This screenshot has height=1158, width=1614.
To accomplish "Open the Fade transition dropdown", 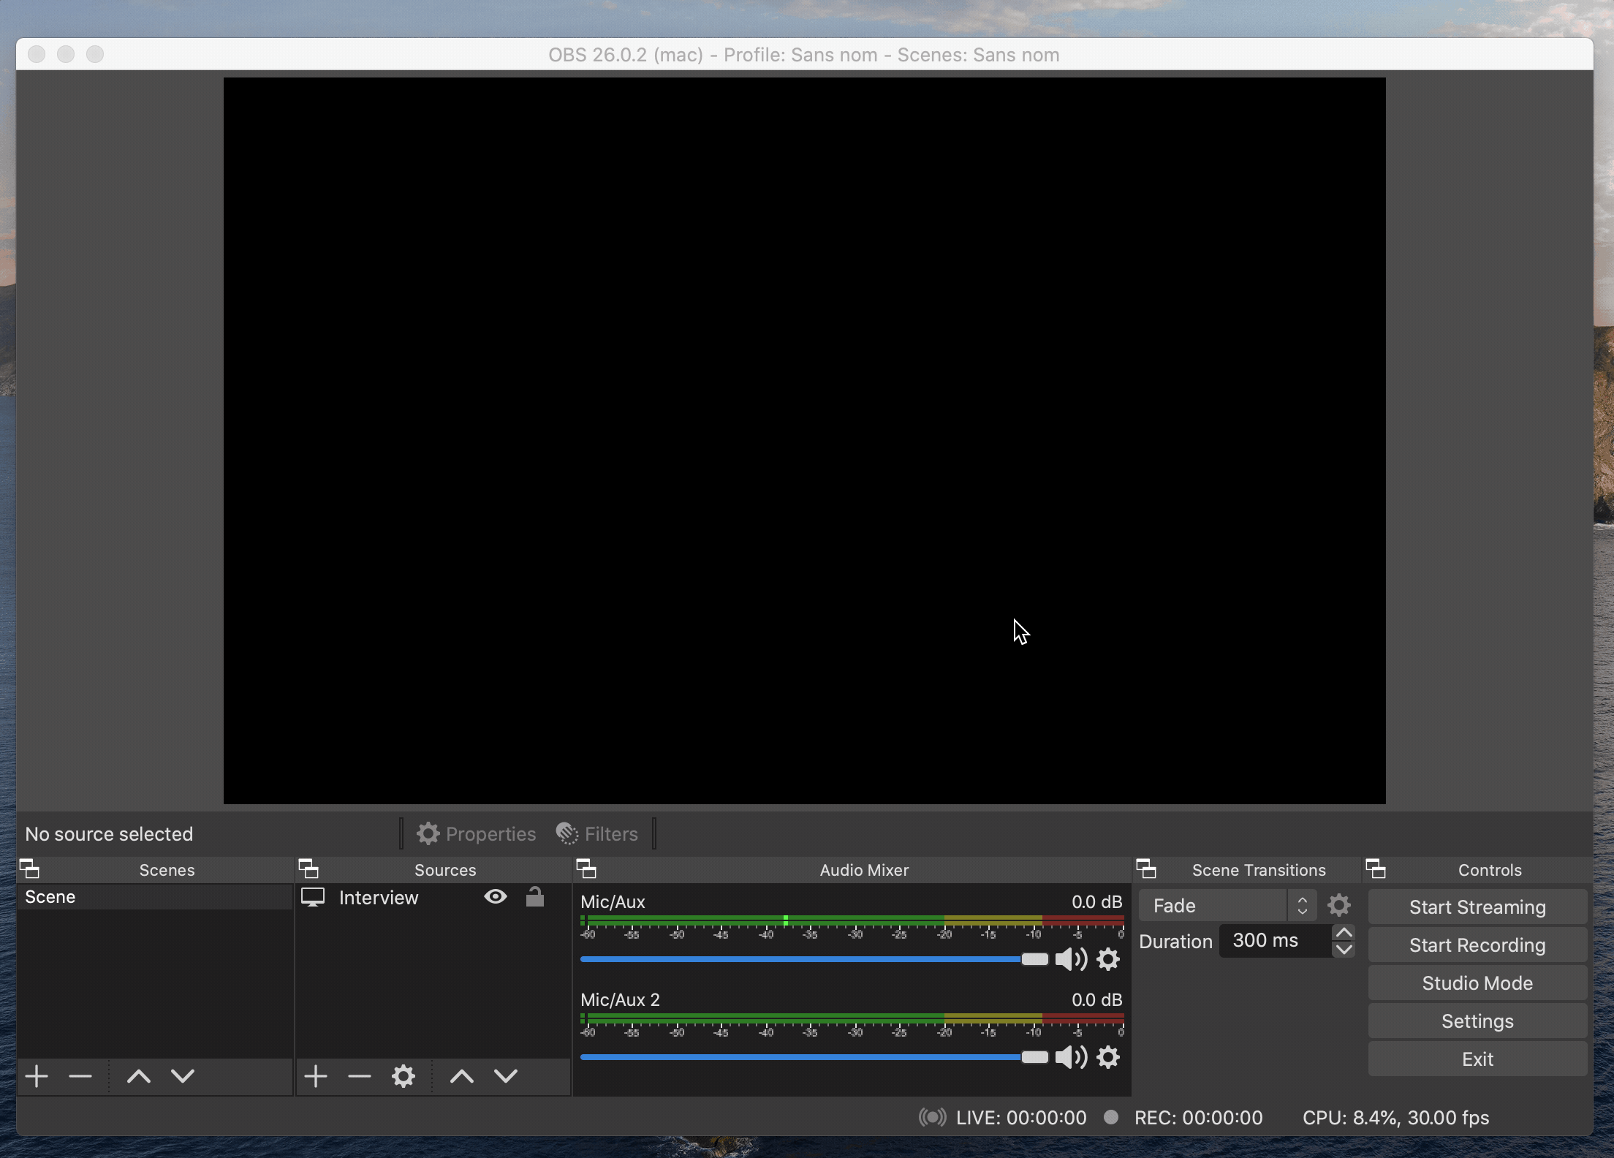I will click(1228, 906).
